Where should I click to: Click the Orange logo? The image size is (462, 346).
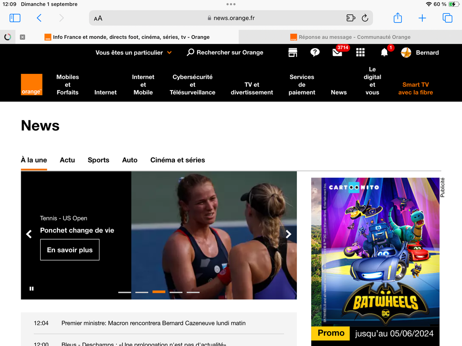click(x=31, y=85)
